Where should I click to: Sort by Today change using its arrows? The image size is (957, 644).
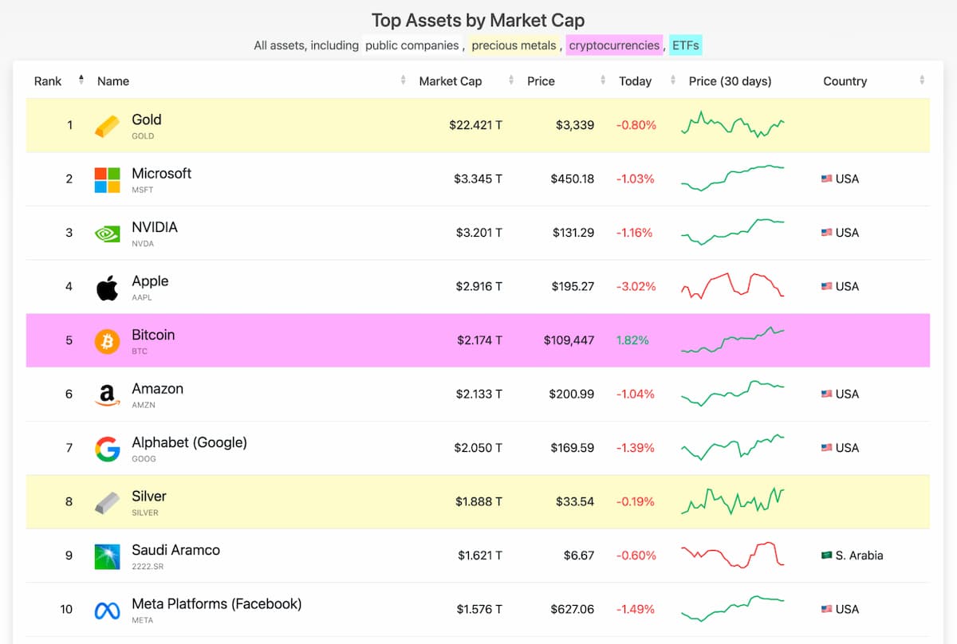[673, 80]
